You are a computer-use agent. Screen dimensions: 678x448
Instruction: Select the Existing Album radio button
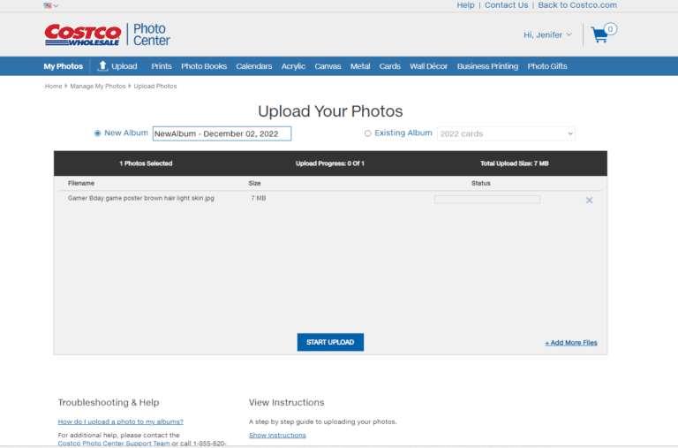point(368,133)
